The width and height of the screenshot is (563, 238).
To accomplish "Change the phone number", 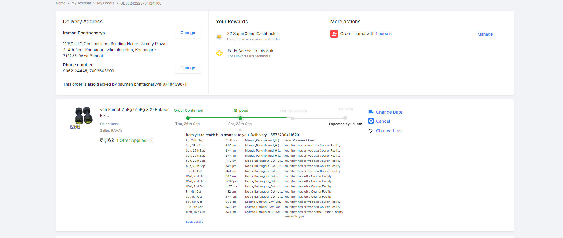I will tap(188, 68).
